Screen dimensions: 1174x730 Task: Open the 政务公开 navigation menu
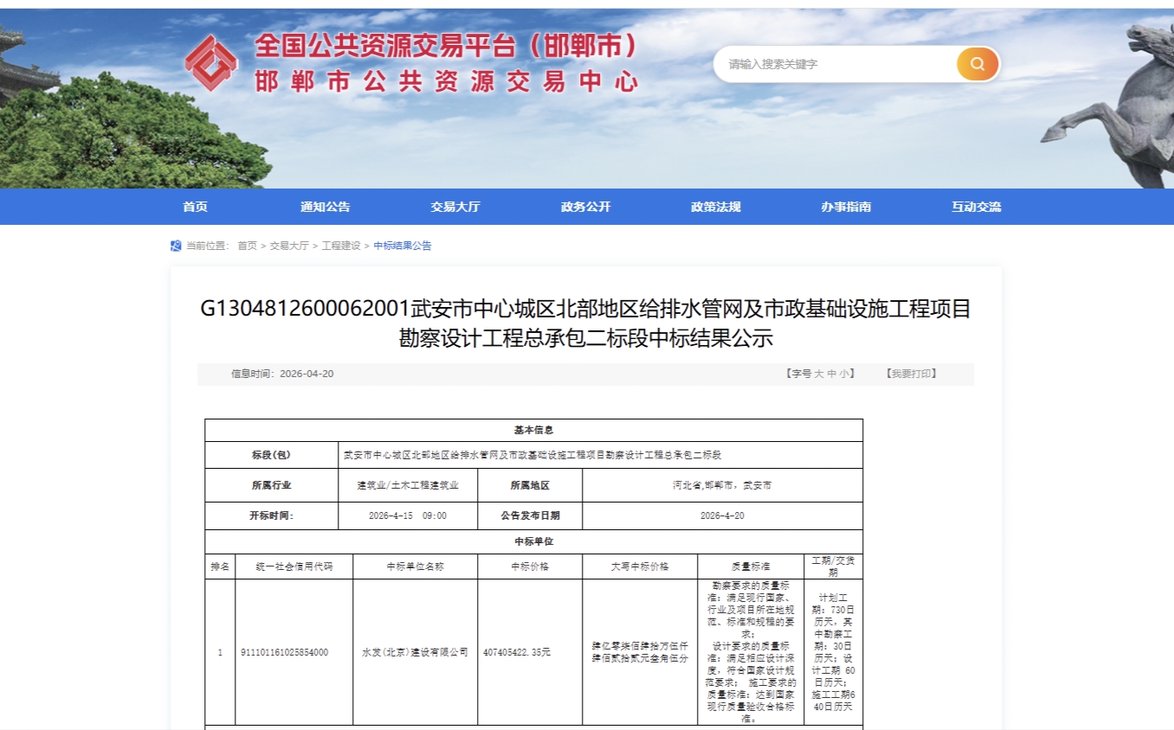click(x=586, y=207)
